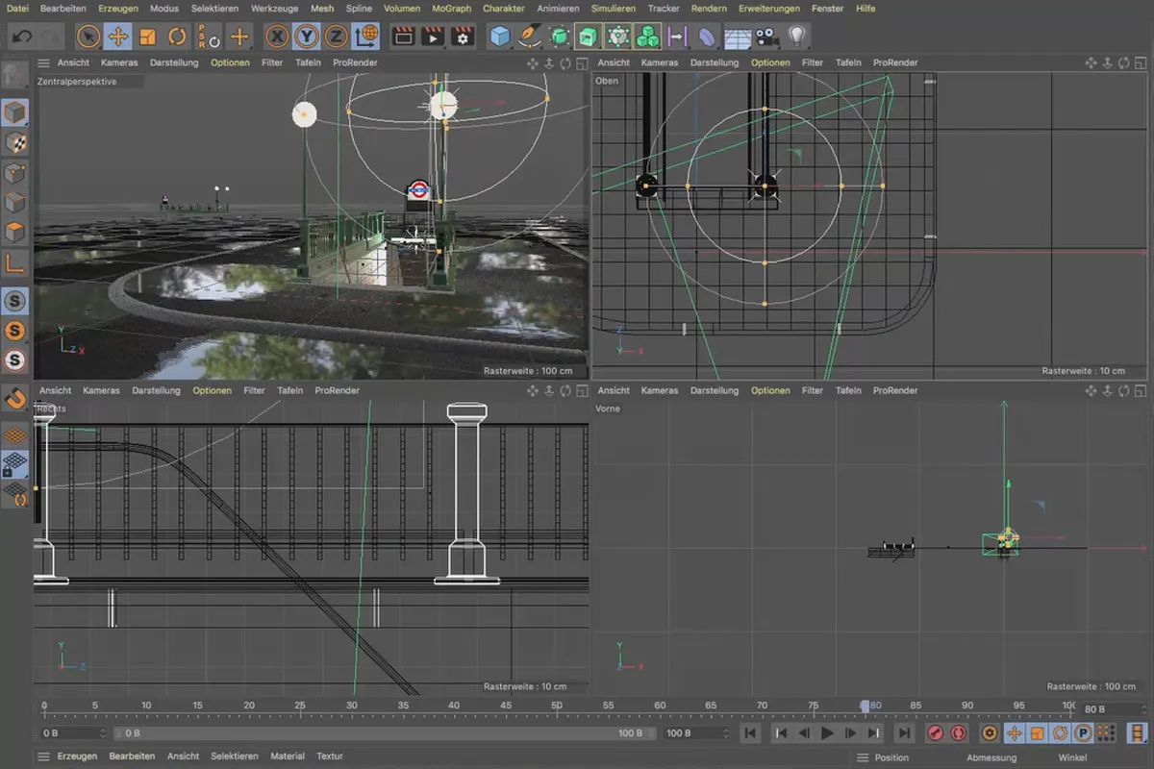Open the Erzeugen menu
1154x769 pixels.
pos(118,9)
